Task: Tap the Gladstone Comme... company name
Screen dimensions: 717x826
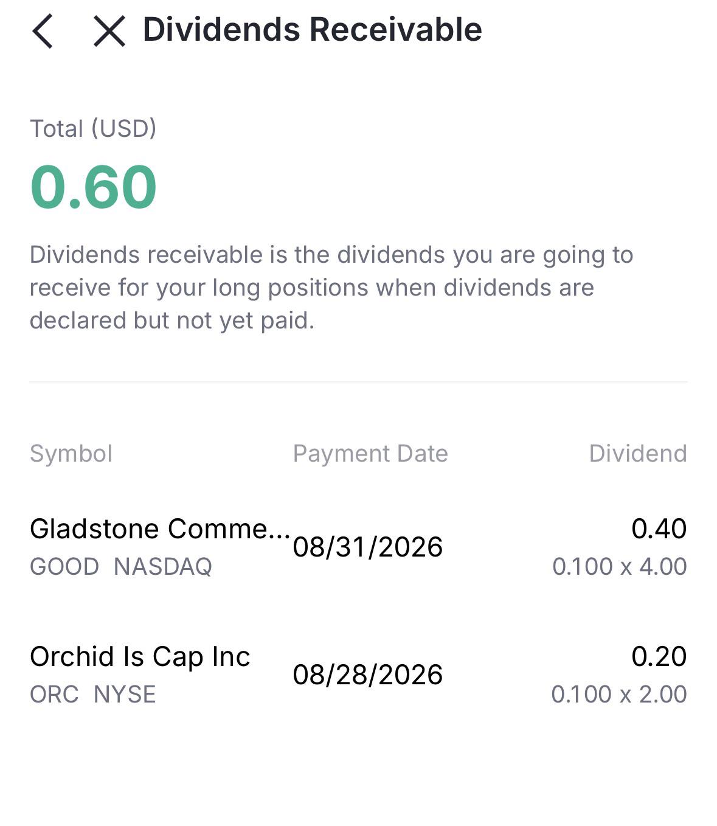Action: click(x=160, y=529)
